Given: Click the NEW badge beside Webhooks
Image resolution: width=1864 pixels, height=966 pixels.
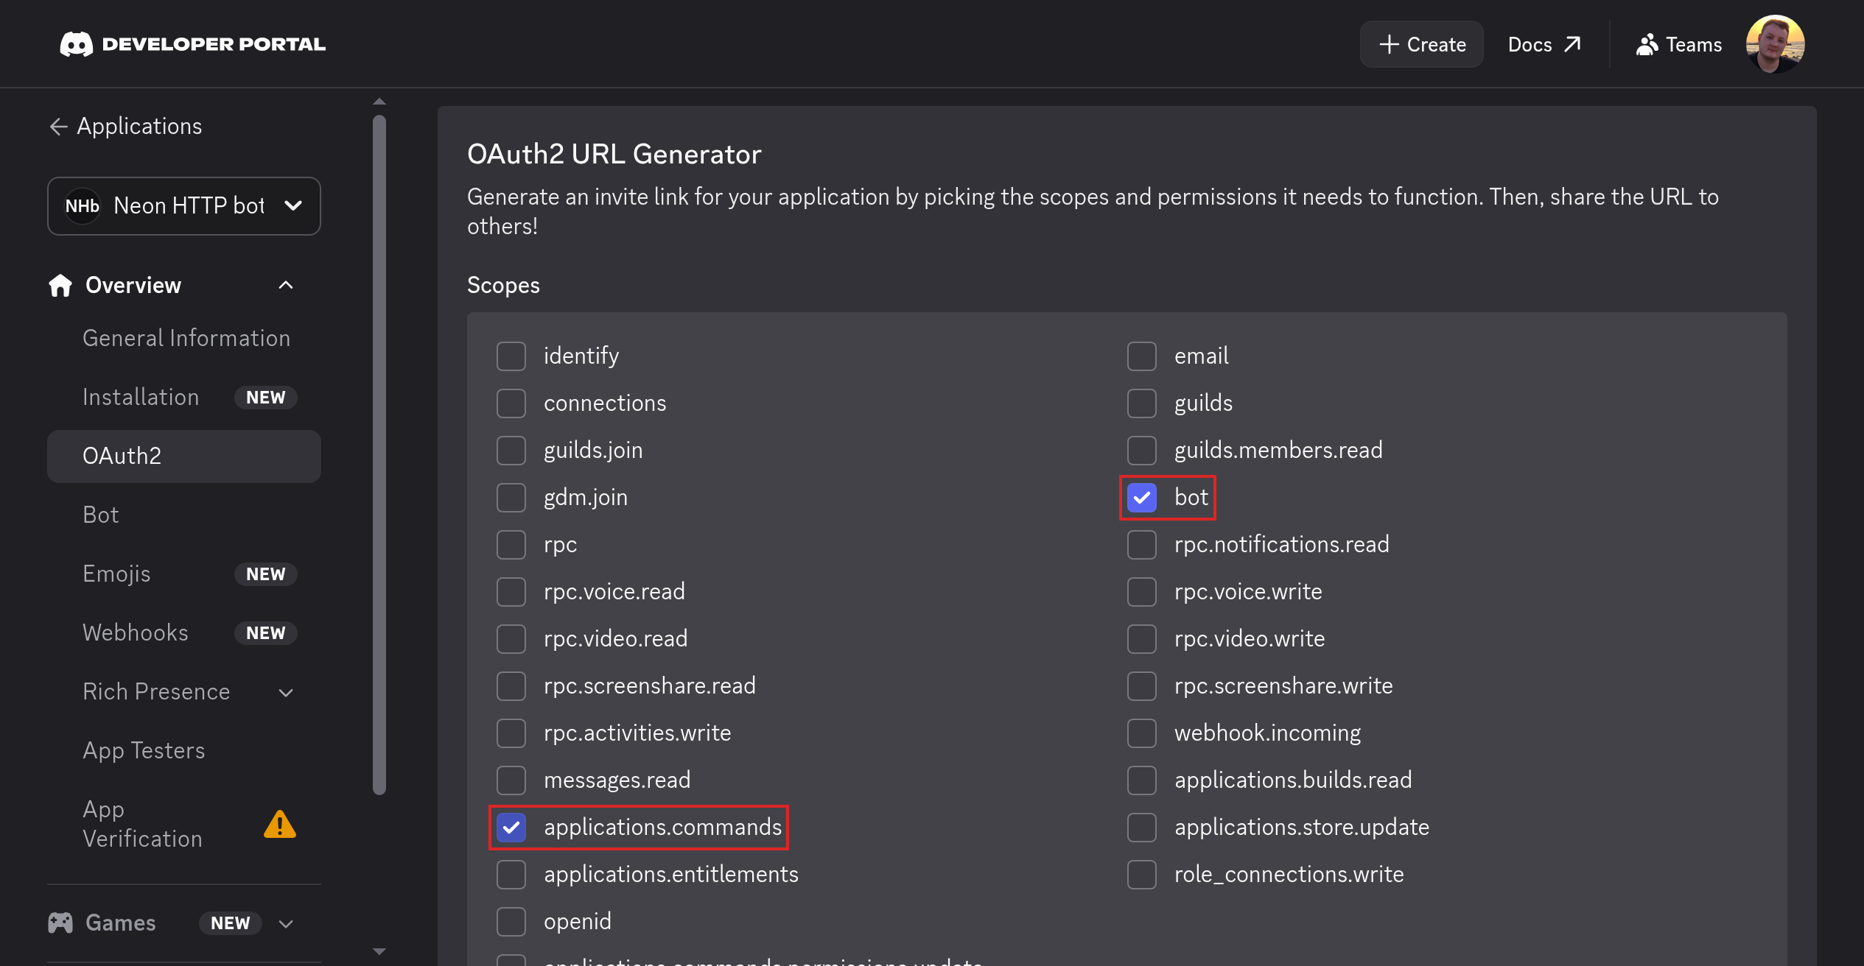Looking at the screenshot, I should point(266,633).
